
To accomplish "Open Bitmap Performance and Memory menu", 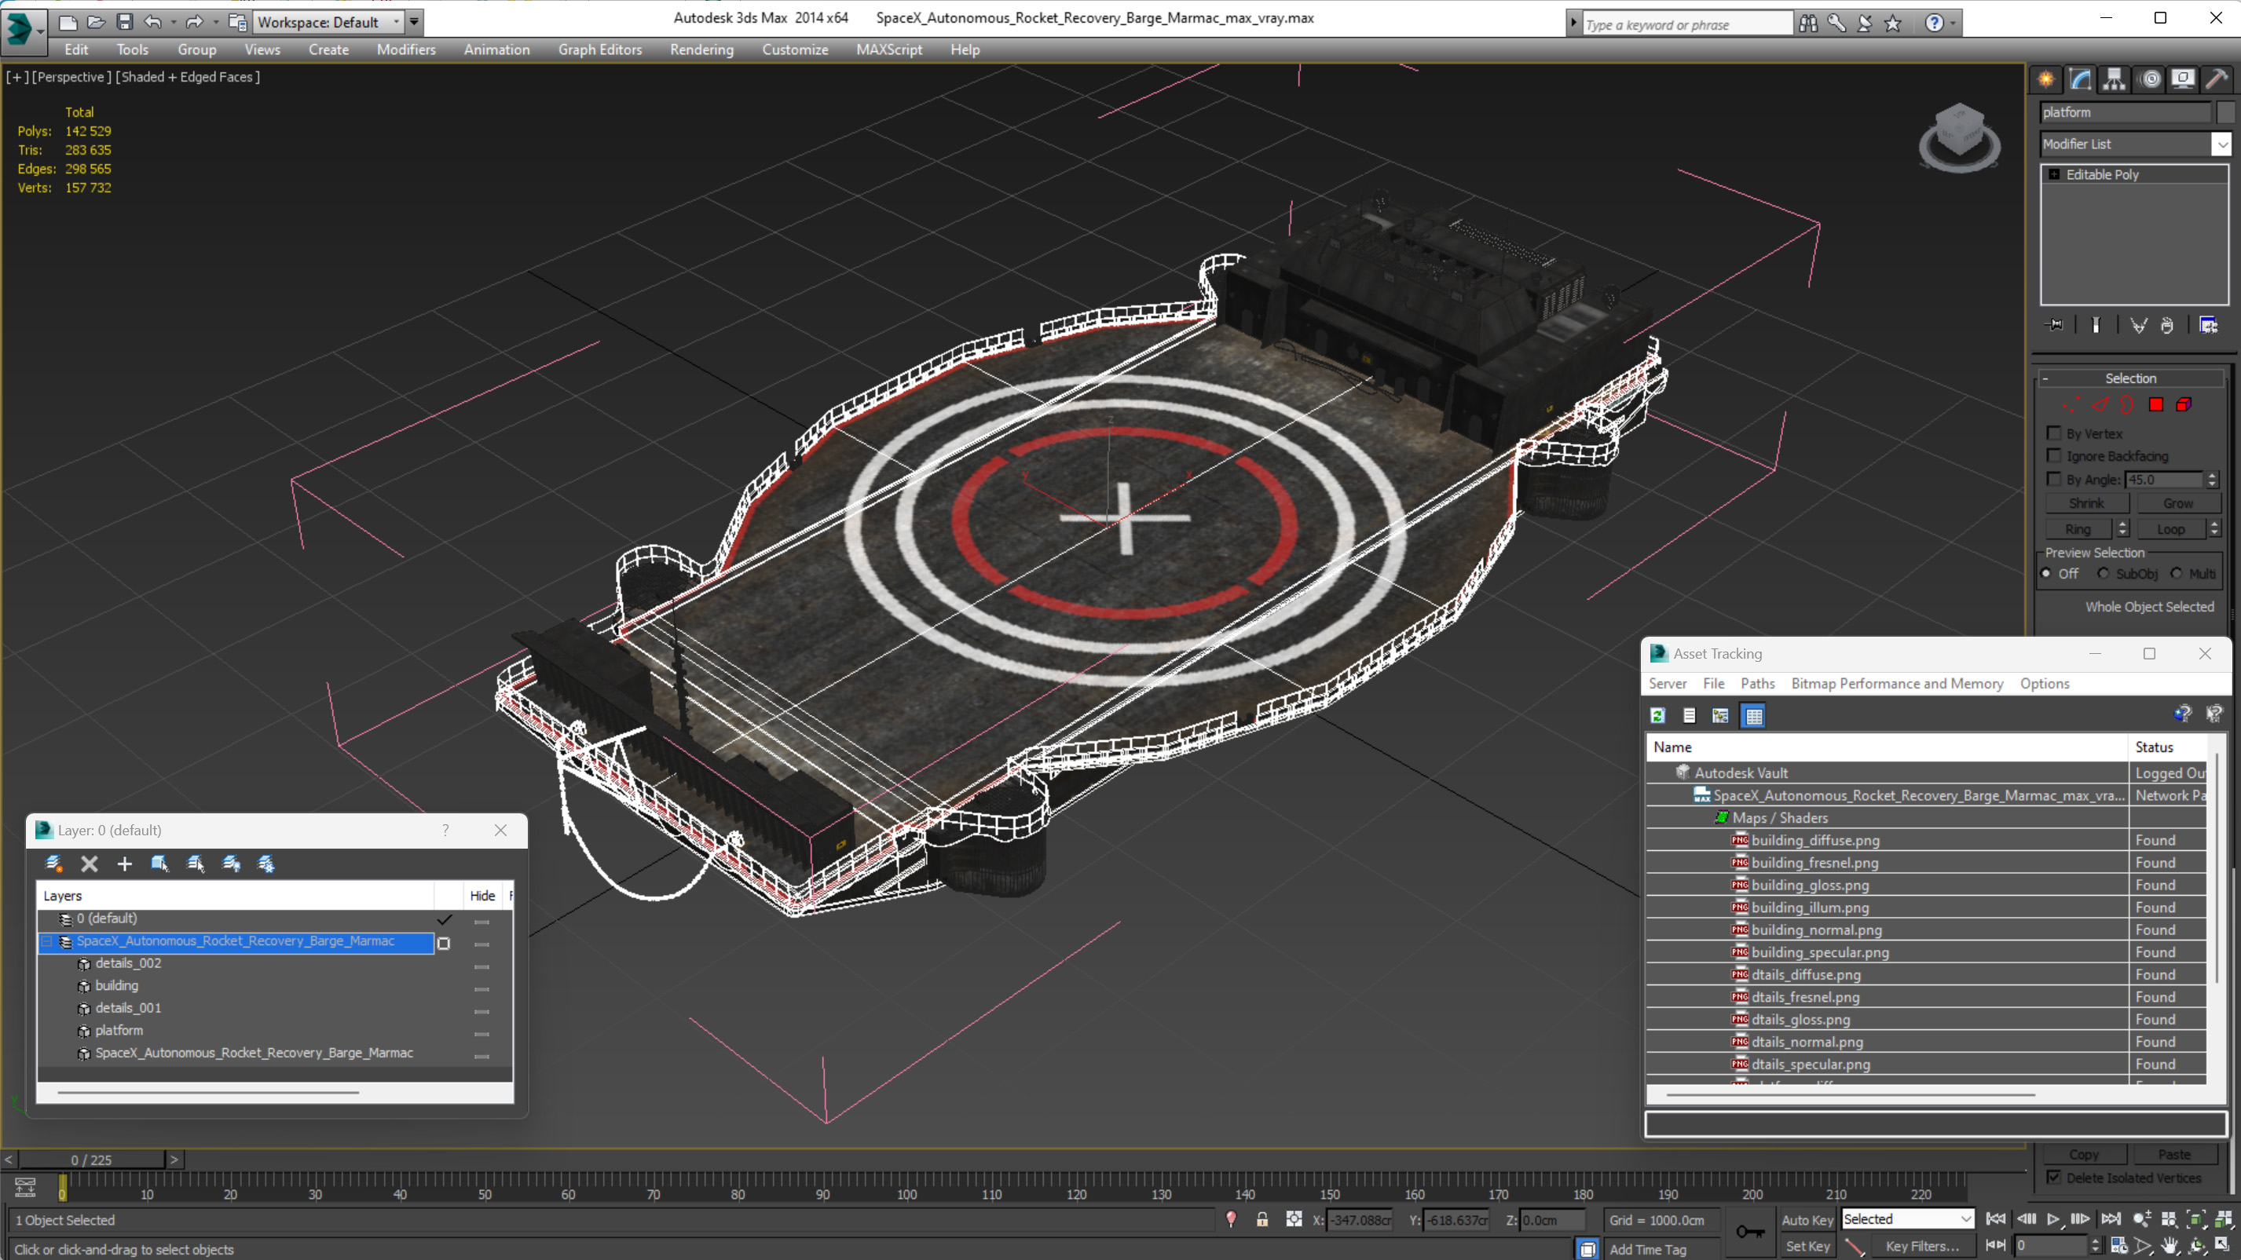I will (x=1896, y=684).
